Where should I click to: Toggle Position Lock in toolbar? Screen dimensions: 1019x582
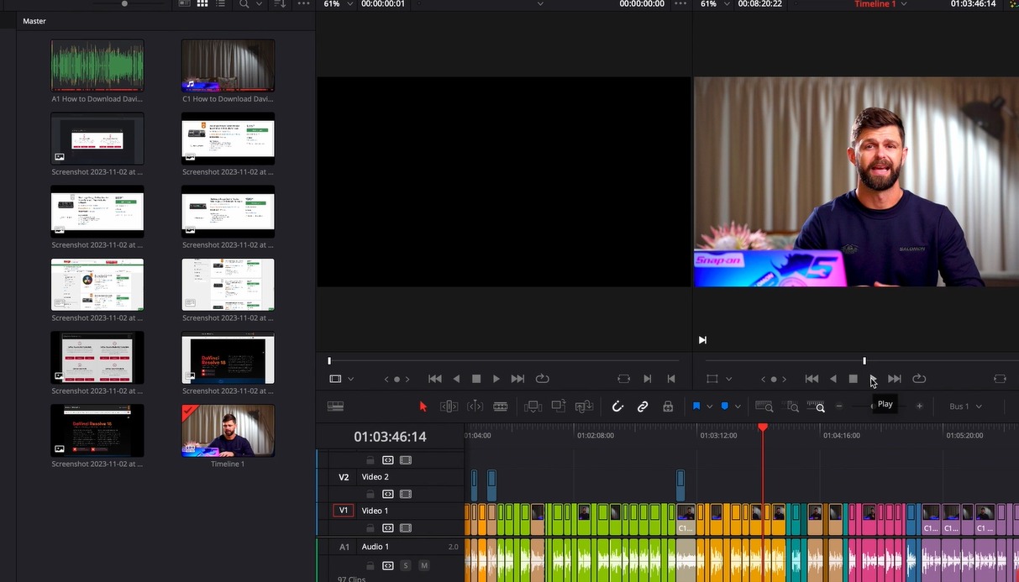(668, 406)
